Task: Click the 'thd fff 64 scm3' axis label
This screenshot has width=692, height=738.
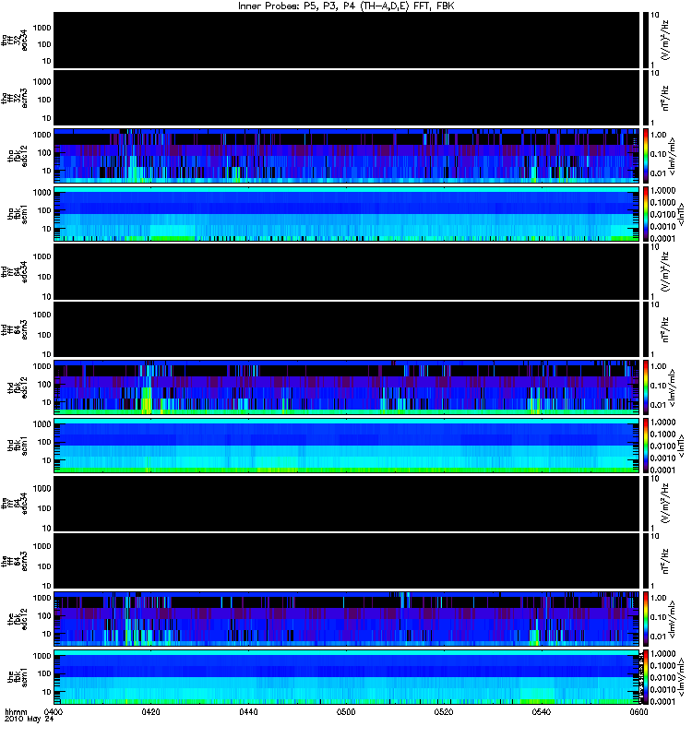Action: 14,330
